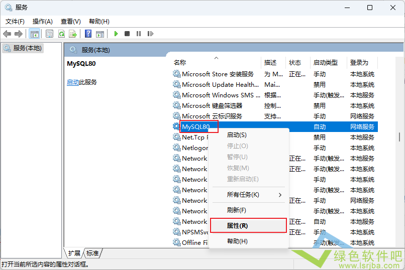Click the Refresh toolbar icon
Screen dimensions: 405x270
pyautogui.click(x=61, y=34)
